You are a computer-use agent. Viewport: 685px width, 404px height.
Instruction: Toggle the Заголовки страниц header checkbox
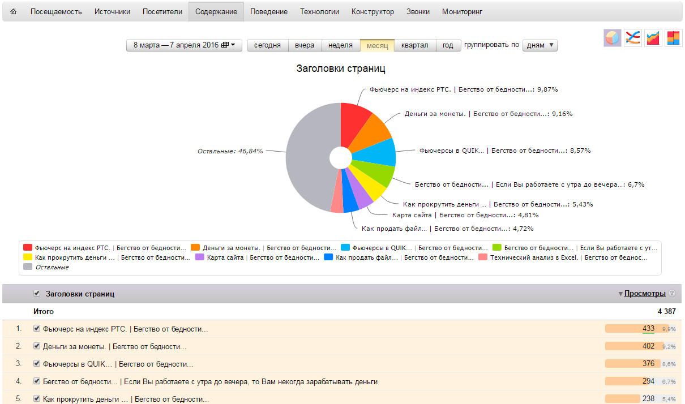click(37, 294)
